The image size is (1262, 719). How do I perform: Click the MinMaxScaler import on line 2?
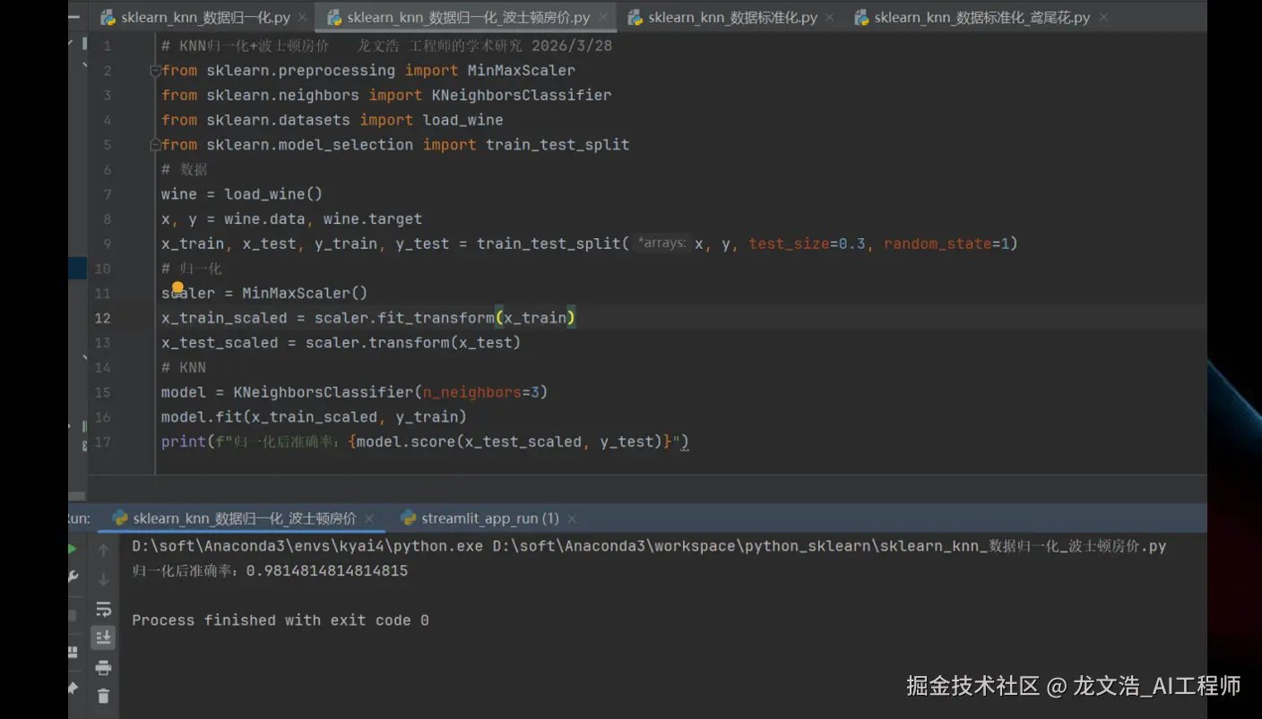pos(521,70)
